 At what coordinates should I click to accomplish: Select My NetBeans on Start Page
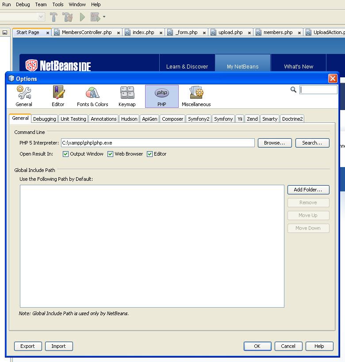tap(243, 66)
